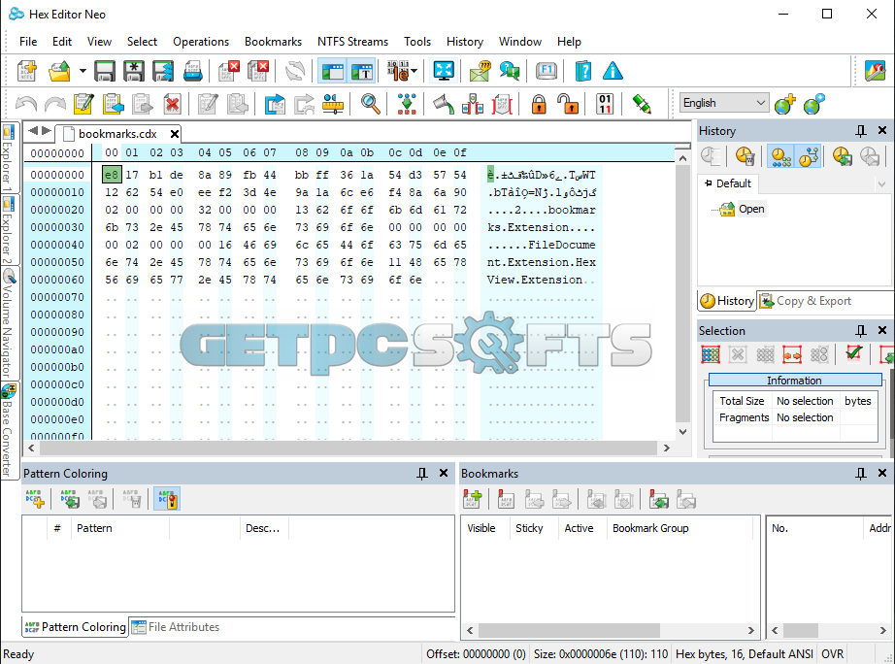The width and height of the screenshot is (895, 664).
Task: Close the Pattern Coloring panel
Action: coord(444,474)
